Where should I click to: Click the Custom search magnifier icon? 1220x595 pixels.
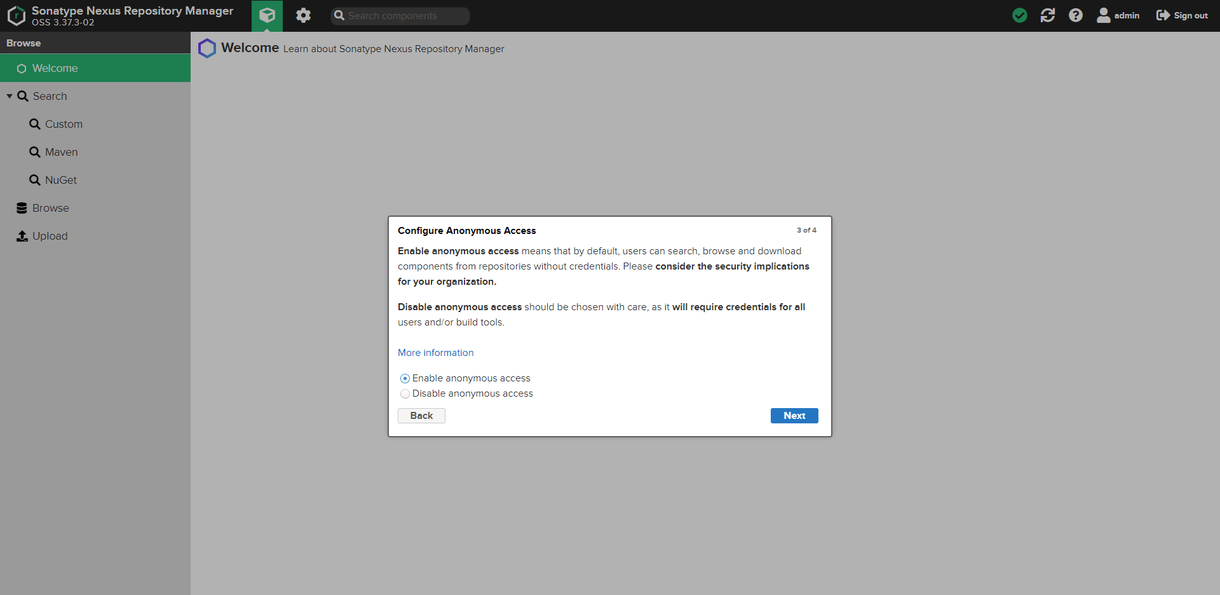(x=35, y=124)
